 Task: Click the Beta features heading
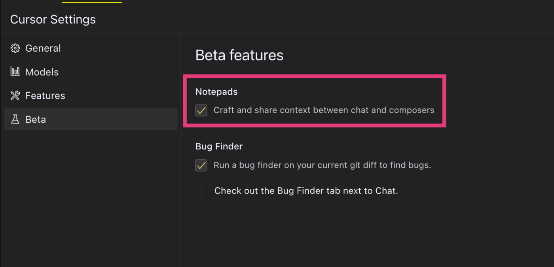point(239,55)
